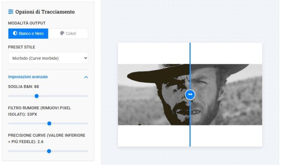The height and width of the screenshot is (165, 287).
Task: Click the sliders icon beside Opzioni di Tracciamento
Action: pos(10,12)
